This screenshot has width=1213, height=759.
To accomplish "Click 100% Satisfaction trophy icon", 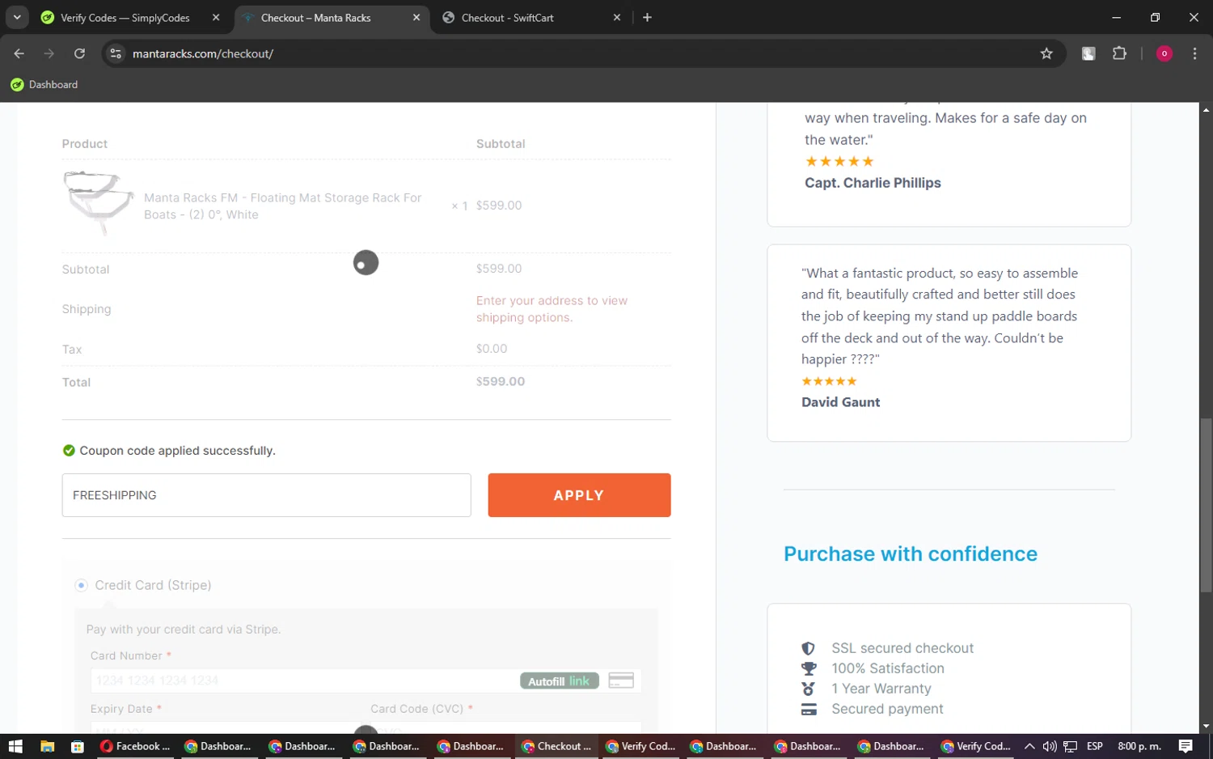I will [809, 668].
